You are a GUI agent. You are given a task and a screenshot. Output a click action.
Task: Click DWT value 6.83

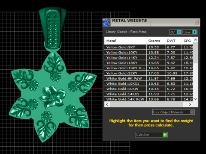pos(171,84)
